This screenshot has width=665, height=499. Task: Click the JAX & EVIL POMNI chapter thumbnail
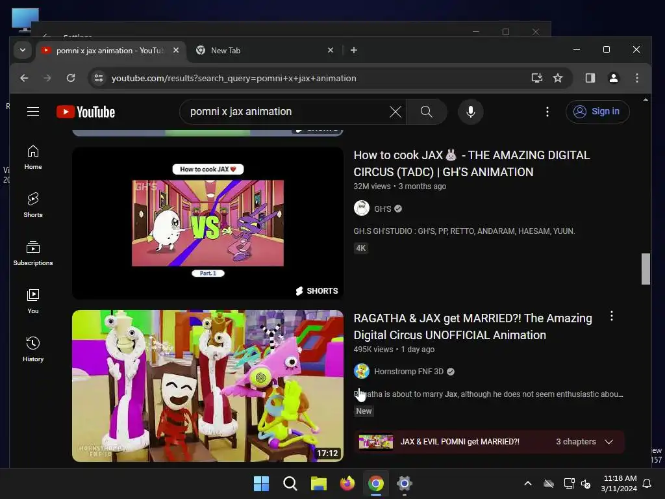click(x=376, y=442)
